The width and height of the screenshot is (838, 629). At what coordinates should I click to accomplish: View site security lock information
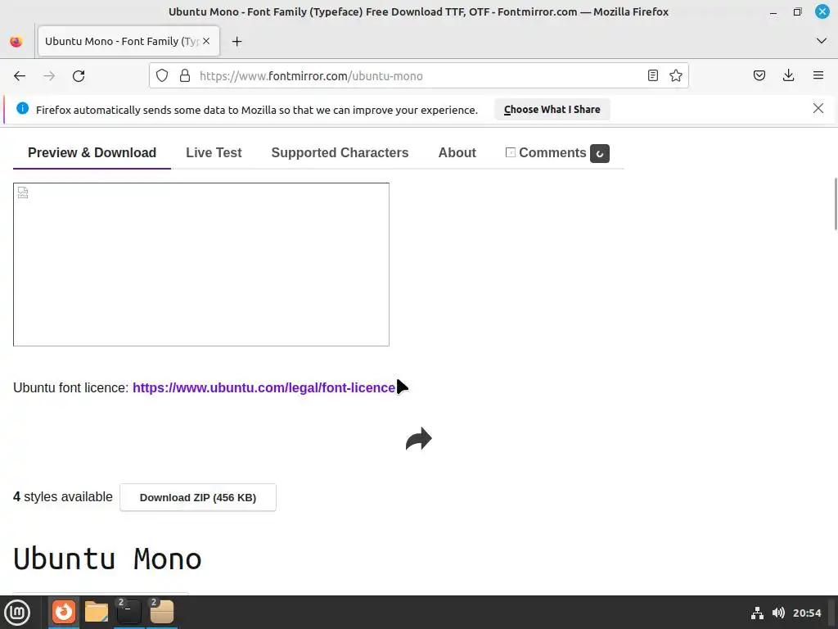[185, 75]
